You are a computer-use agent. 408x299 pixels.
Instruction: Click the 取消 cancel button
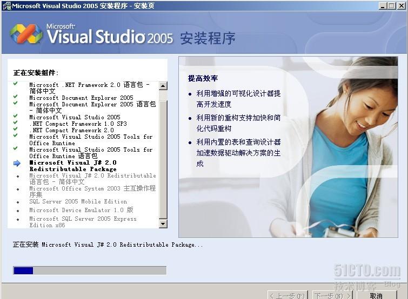[377, 295]
